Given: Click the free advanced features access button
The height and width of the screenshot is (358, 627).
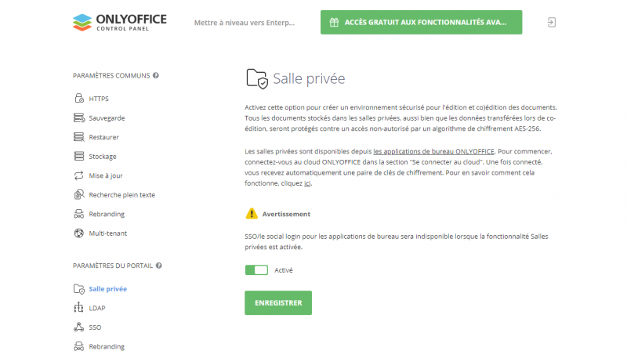Looking at the screenshot, I should click(x=421, y=22).
